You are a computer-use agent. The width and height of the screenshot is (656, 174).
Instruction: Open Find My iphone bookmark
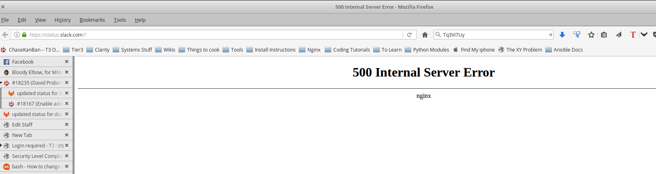(x=474, y=50)
